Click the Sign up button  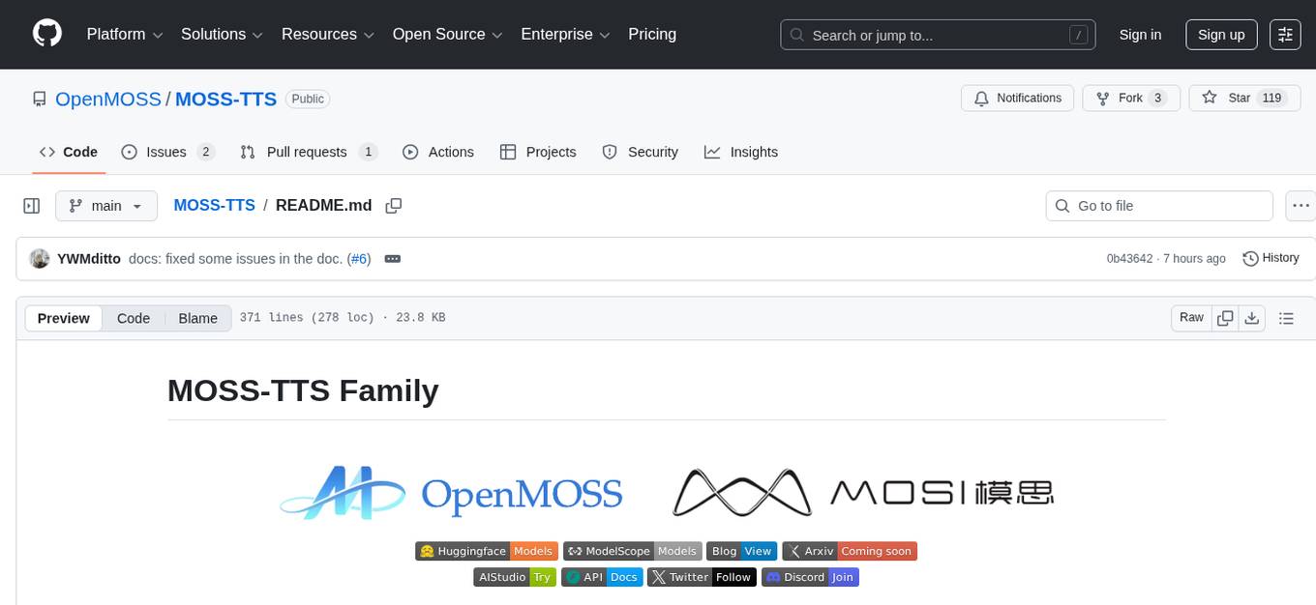coord(1220,34)
